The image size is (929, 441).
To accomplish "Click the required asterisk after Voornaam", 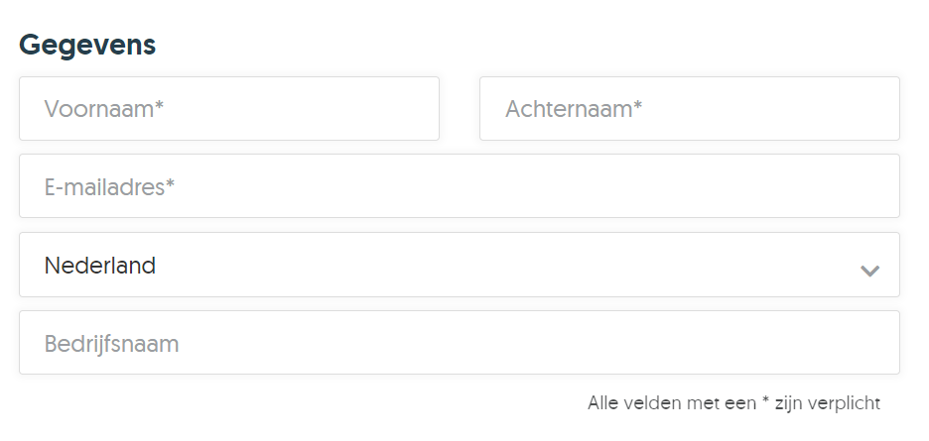I will pyautogui.click(x=159, y=106).
